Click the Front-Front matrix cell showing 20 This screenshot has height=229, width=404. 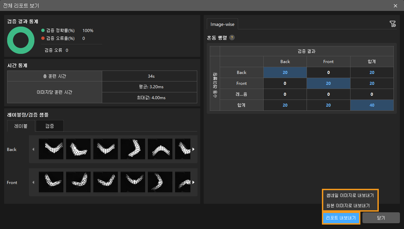(x=328, y=83)
